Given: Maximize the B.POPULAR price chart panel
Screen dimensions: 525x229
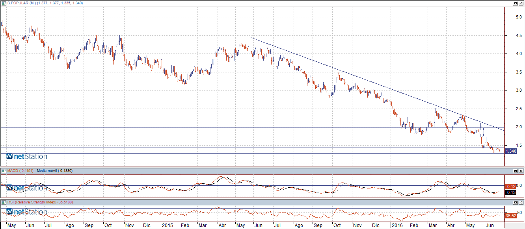Looking at the screenshot, I should (516, 3).
